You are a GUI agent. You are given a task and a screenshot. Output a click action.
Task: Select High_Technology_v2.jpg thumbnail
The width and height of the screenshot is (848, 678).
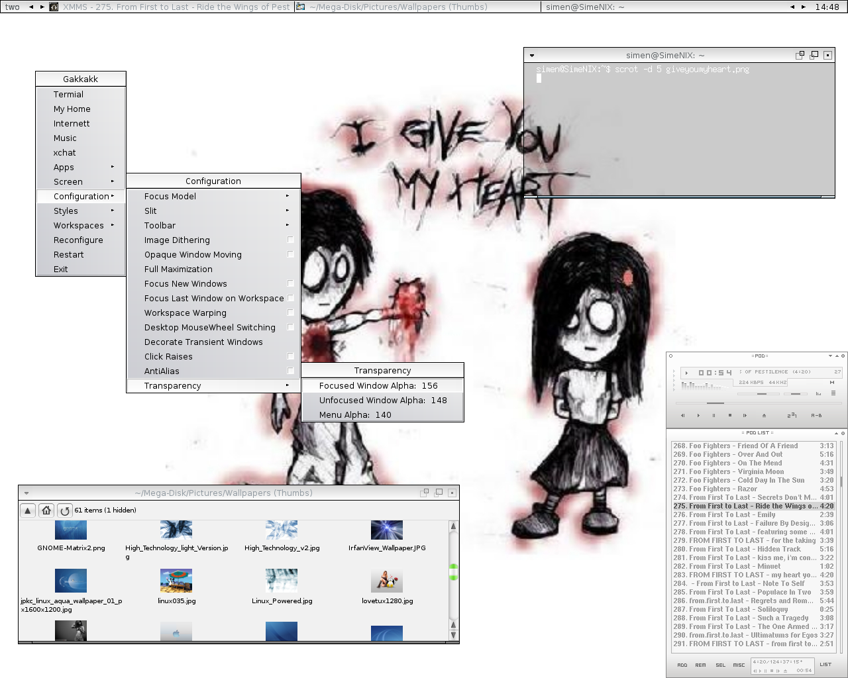[282, 530]
